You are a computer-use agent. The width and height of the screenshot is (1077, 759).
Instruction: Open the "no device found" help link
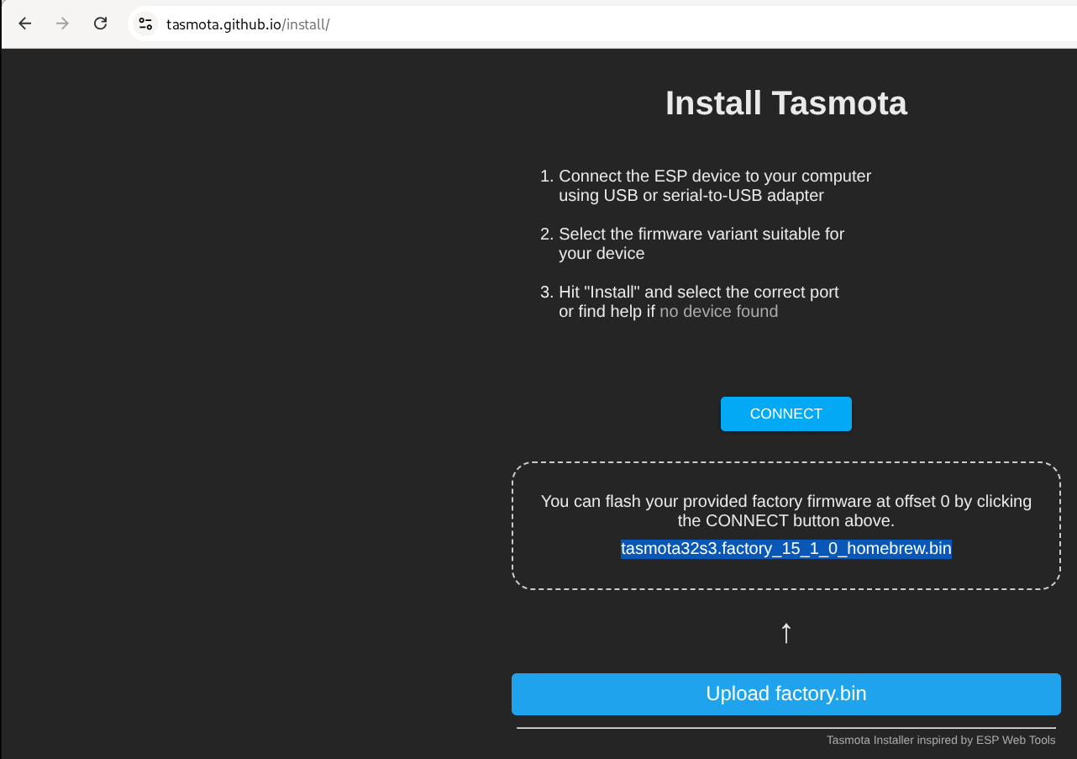[x=718, y=312]
